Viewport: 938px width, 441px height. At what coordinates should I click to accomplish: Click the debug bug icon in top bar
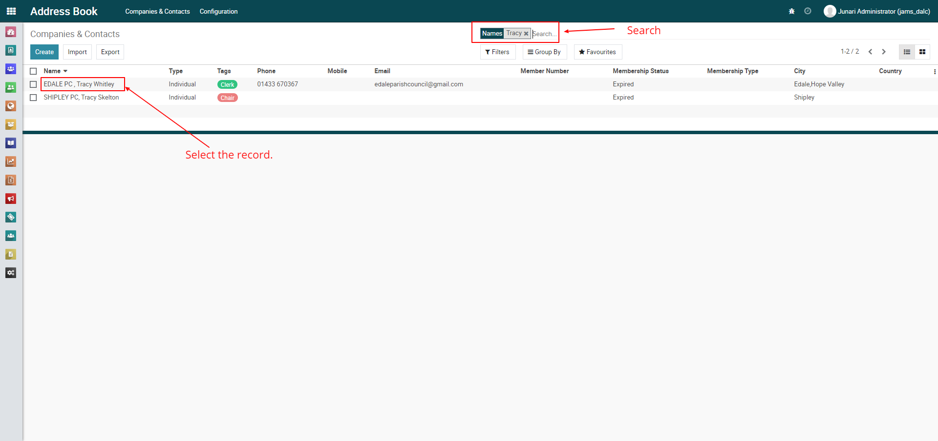(791, 11)
